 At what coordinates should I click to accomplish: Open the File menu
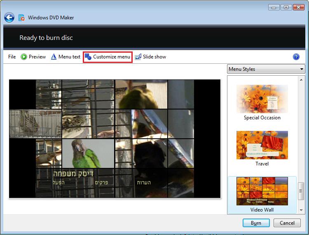(x=12, y=57)
